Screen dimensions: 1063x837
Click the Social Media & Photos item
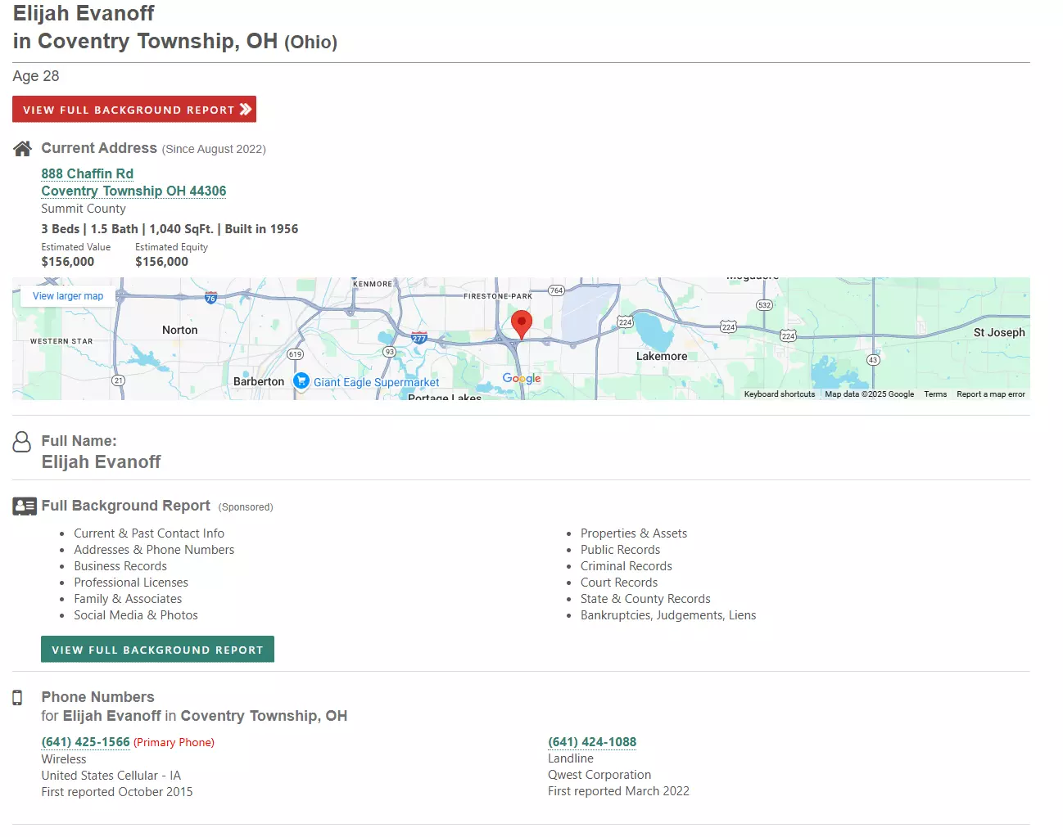136,615
